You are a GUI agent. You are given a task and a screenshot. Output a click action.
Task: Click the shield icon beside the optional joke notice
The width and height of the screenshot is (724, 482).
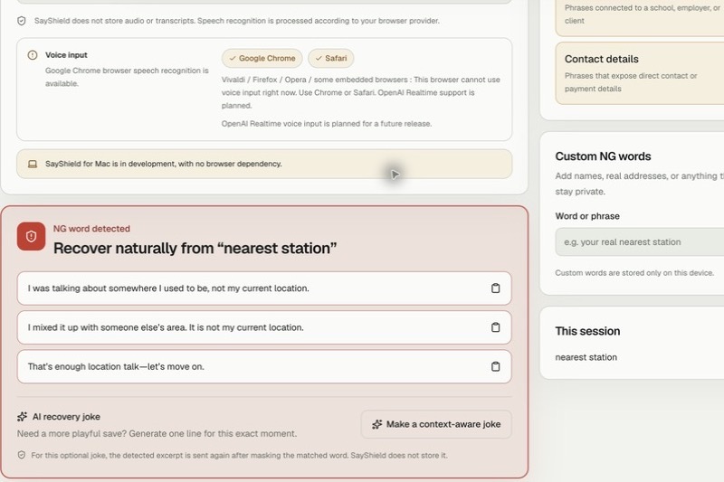(21, 455)
